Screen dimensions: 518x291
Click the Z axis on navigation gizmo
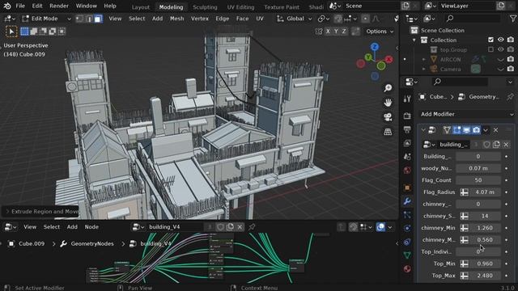click(374, 47)
